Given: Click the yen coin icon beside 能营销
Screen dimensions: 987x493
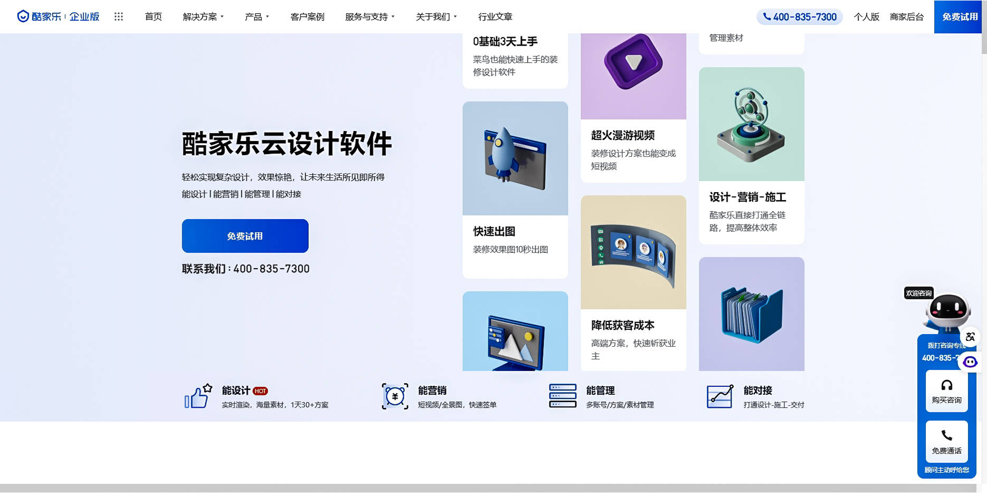Looking at the screenshot, I should (x=395, y=396).
